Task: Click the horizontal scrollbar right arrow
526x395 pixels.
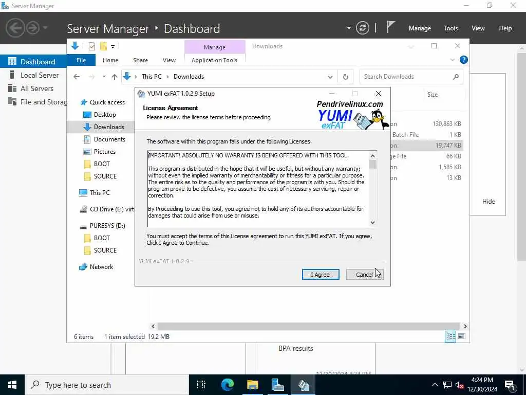Action: (x=465, y=326)
